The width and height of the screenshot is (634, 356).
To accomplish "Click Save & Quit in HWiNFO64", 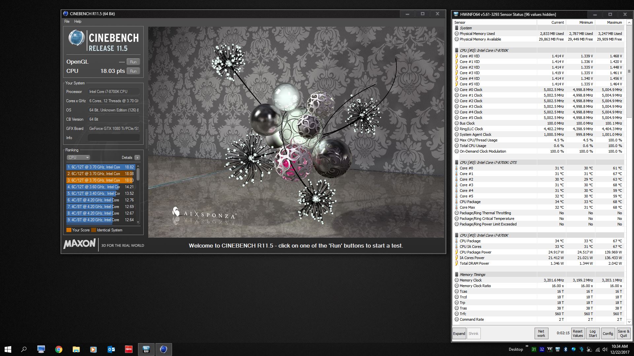I will click(x=623, y=334).
